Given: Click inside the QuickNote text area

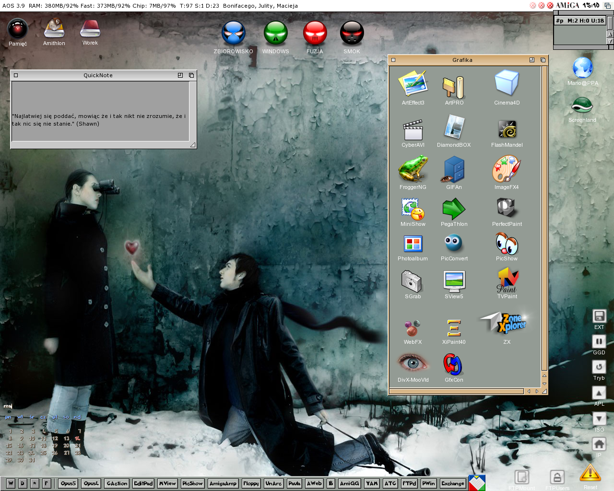Looking at the screenshot, I should [x=100, y=111].
